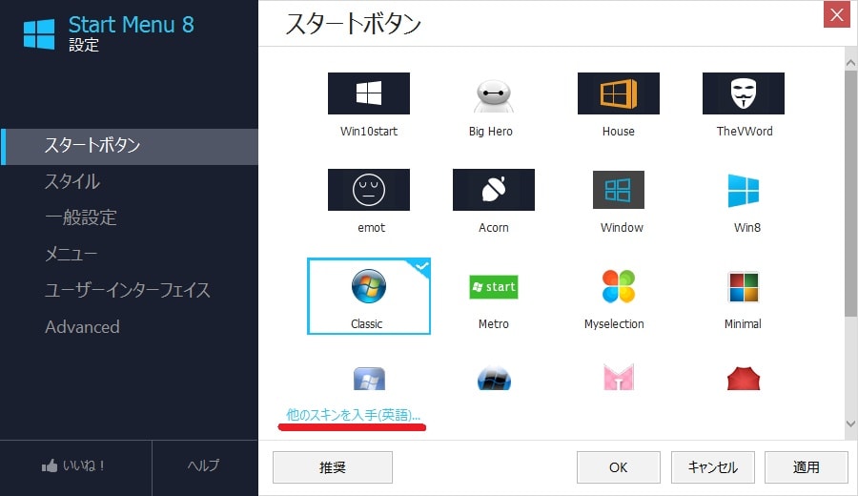Pick the Myselection colorful flower skin
Screen dimensions: 858x496
click(619, 286)
